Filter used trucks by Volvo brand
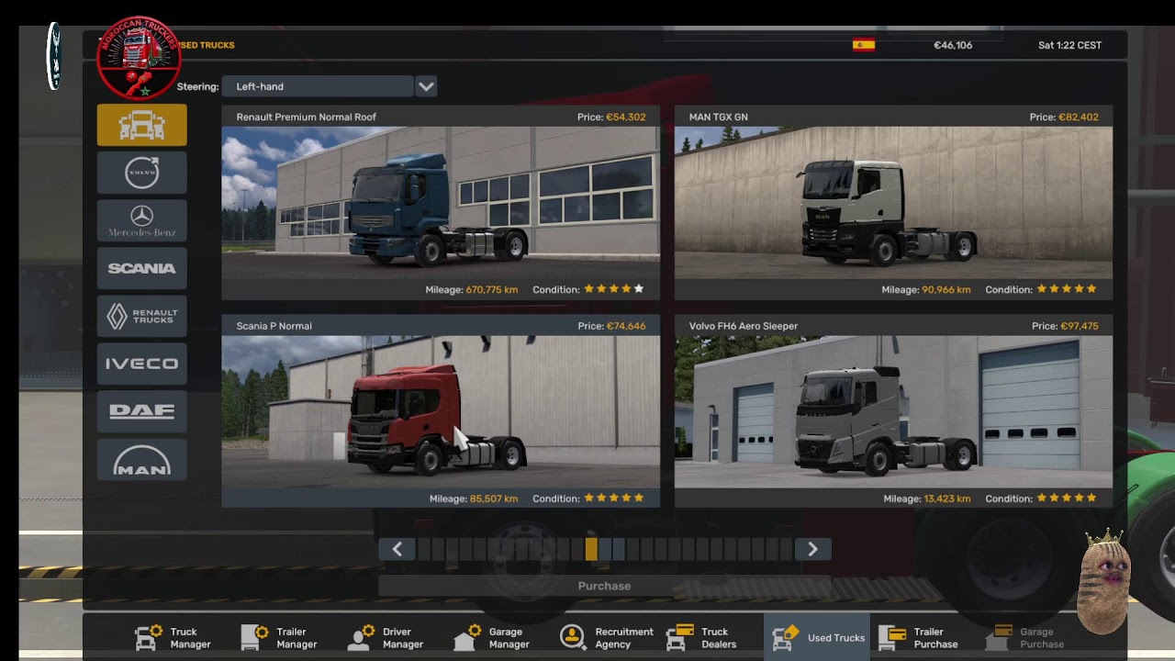The height and width of the screenshot is (661, 1175). (141, 173)
